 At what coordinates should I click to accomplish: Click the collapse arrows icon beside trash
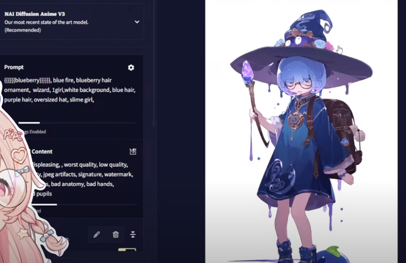[133, 234]
